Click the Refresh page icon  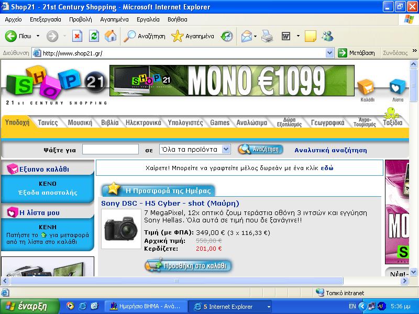94,36
